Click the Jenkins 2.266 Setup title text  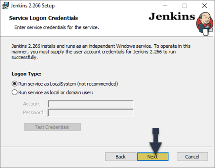33,6
